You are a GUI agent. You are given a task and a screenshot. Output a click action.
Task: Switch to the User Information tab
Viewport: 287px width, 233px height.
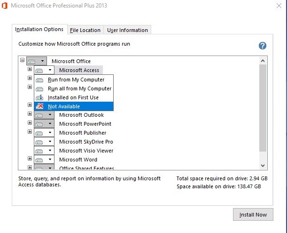pyautogui.click(x=127, y=30)
